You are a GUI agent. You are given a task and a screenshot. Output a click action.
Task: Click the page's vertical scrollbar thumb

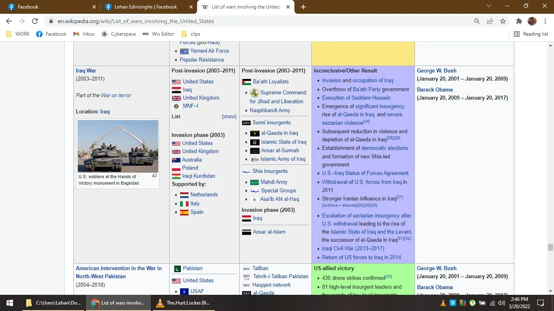click(550, 247)
